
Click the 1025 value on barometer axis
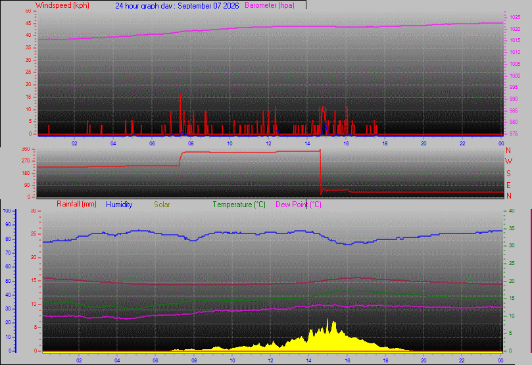(515, 17)
